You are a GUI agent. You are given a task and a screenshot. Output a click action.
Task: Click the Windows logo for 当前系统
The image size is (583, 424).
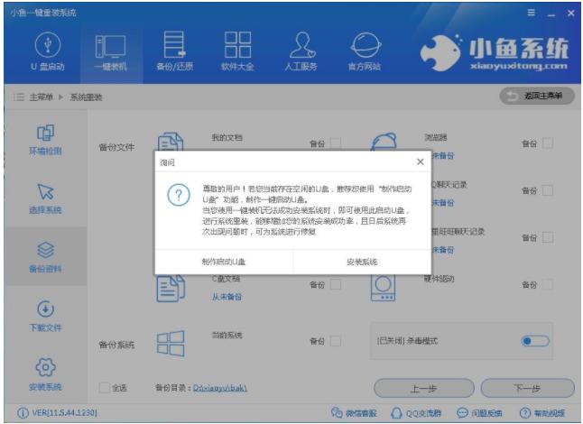(171, 344)
